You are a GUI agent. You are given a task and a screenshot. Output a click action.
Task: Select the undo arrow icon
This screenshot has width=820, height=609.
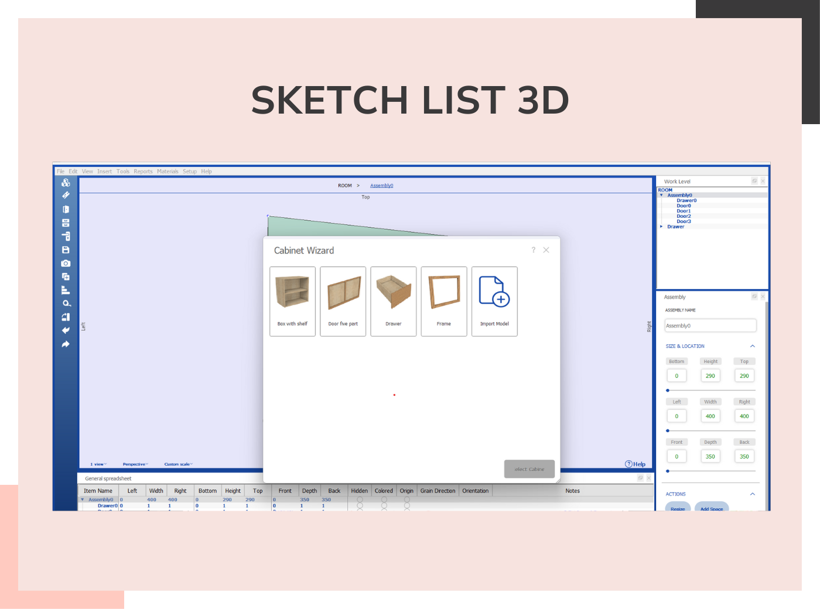pos(66,330)
